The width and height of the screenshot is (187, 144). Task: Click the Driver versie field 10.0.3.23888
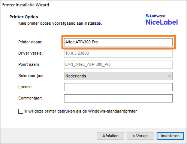(x=118, y=53)
